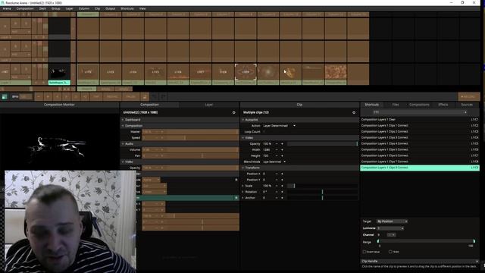Click the minus button next to Opacity

click(277, 144)
